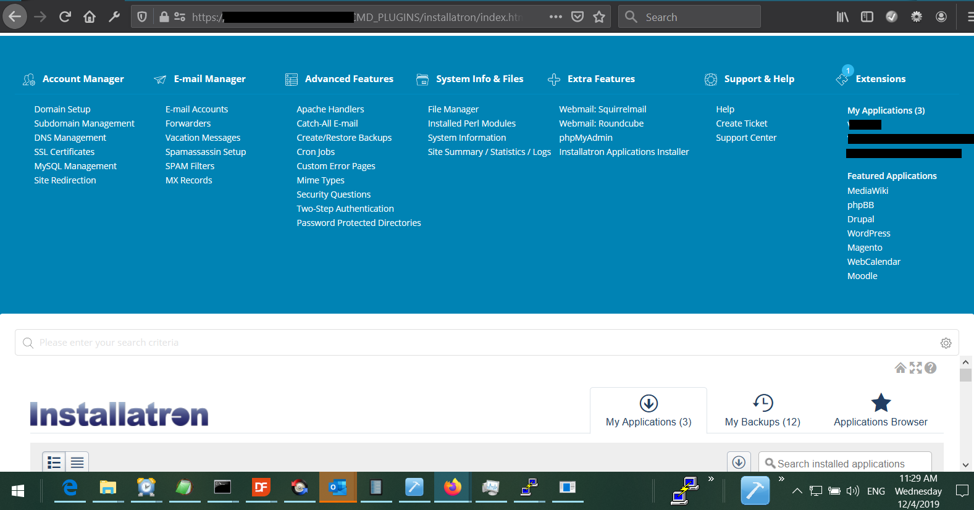Click the browser back arrow button
974x510 pixels.
point(15,17)
